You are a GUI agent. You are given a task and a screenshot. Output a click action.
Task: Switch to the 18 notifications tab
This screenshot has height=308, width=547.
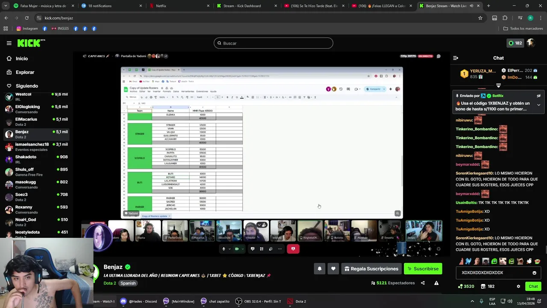[x=111, y=6]
